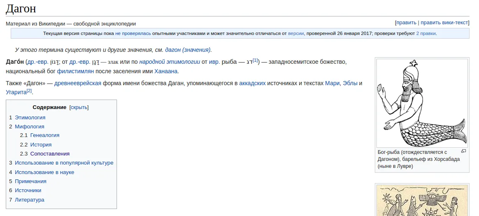This screenshot has height=216, width=479.
Task: Jump to subsection "2.3 Сопоставления"
Action: (45, 154)
